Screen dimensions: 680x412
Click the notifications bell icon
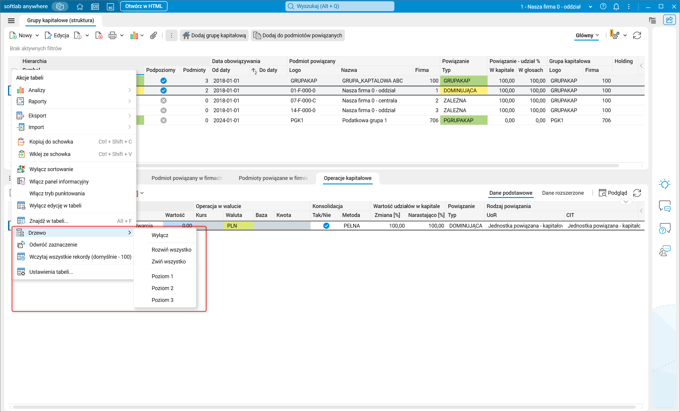(x=616, y=7)
